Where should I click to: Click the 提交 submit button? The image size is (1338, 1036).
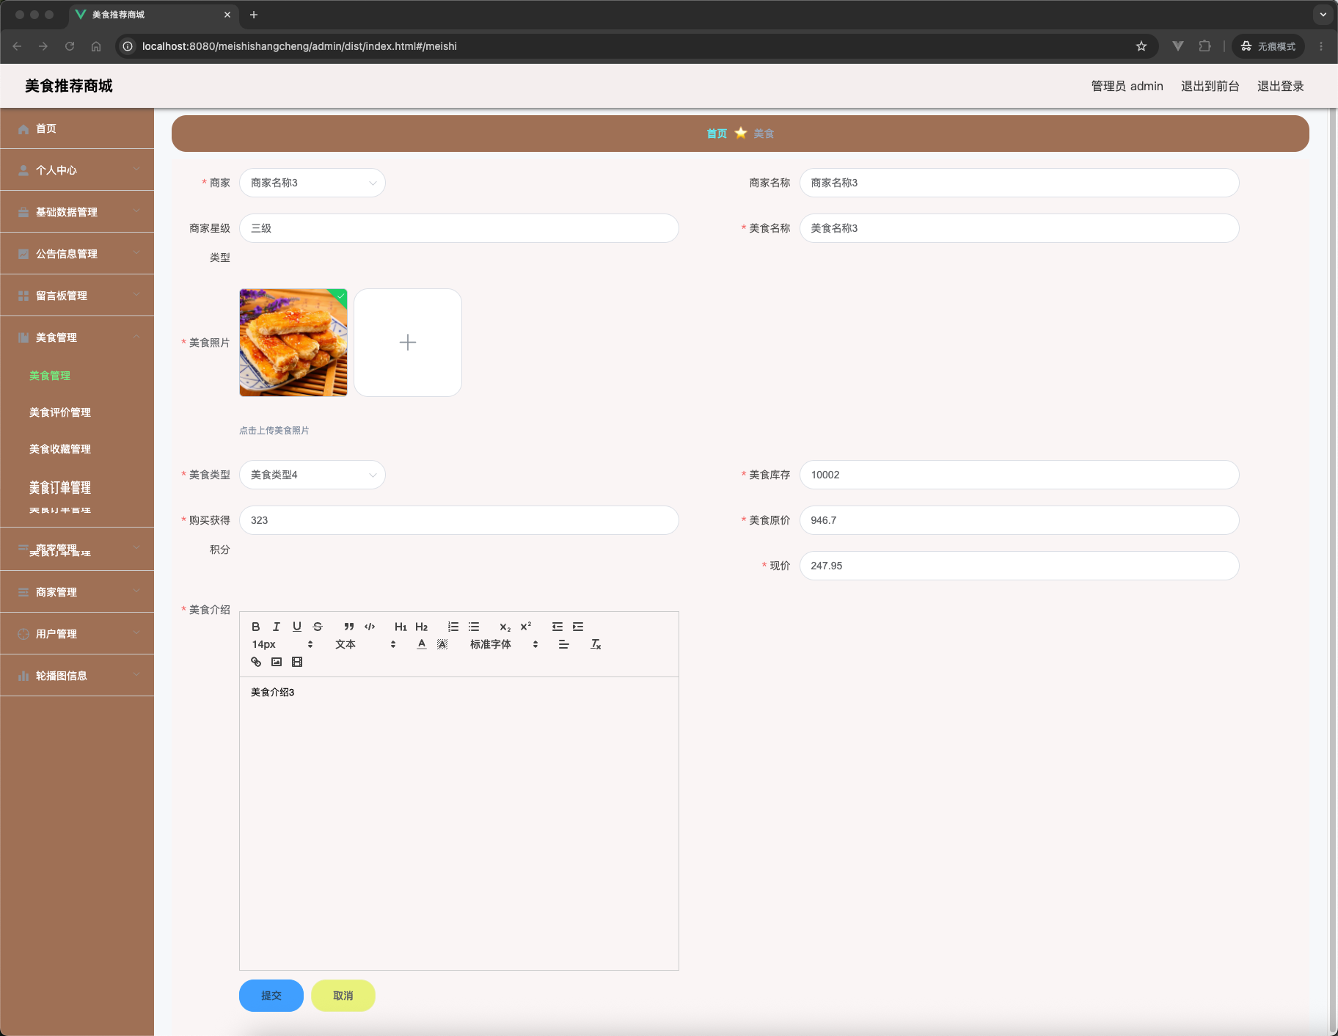click(271, 996)
